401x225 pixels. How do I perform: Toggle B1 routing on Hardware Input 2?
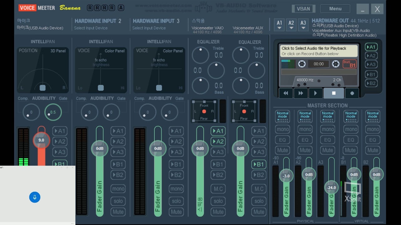tap(118, 164)
